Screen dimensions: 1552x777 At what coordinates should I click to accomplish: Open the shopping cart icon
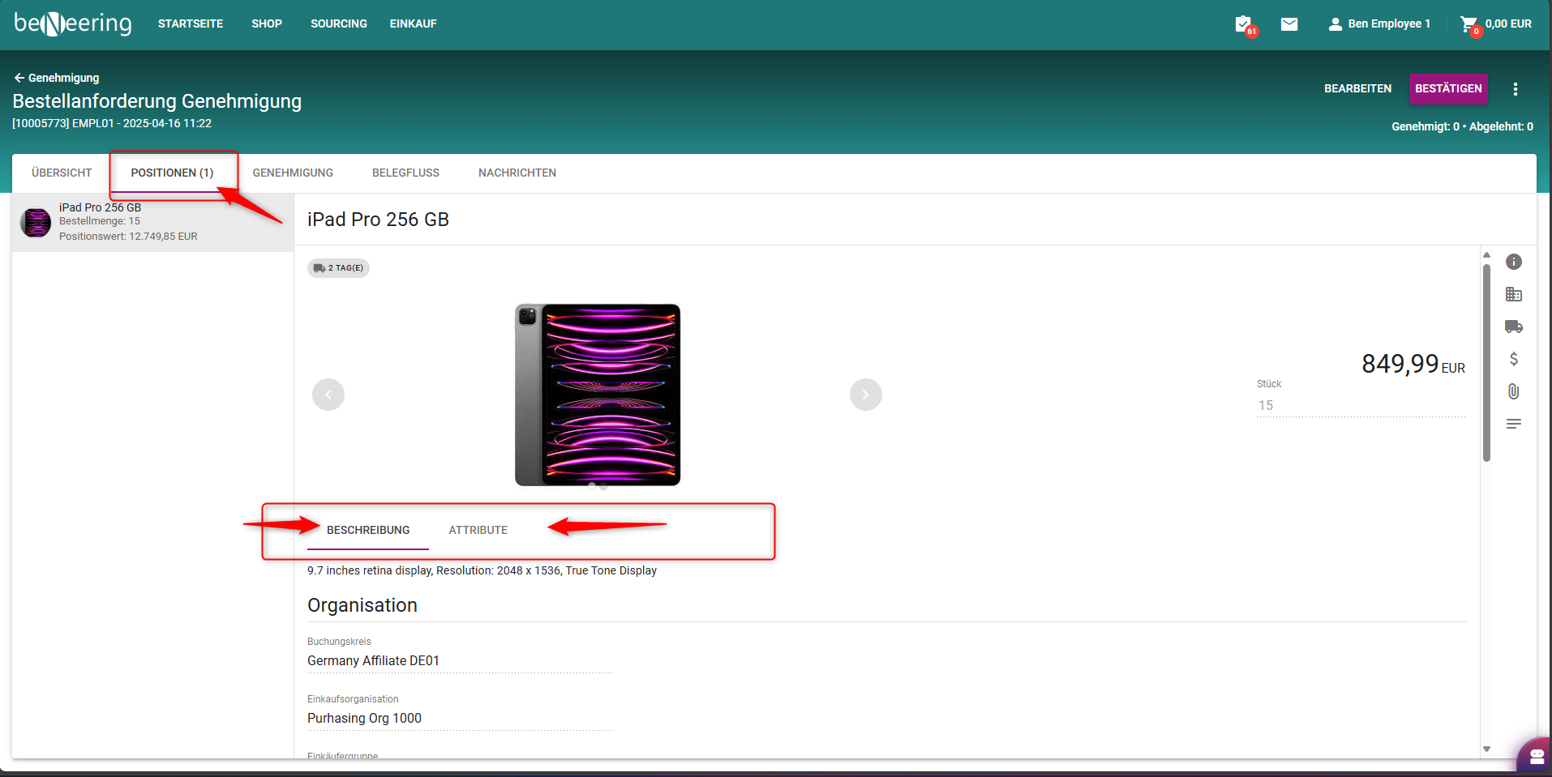click(x=1469, y=24)
